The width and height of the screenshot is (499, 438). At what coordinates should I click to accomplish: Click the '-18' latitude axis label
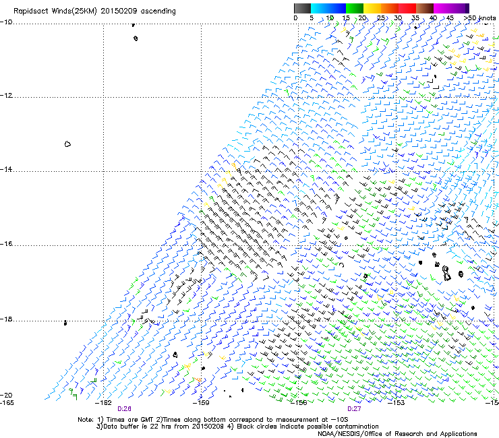click(6, 319)
